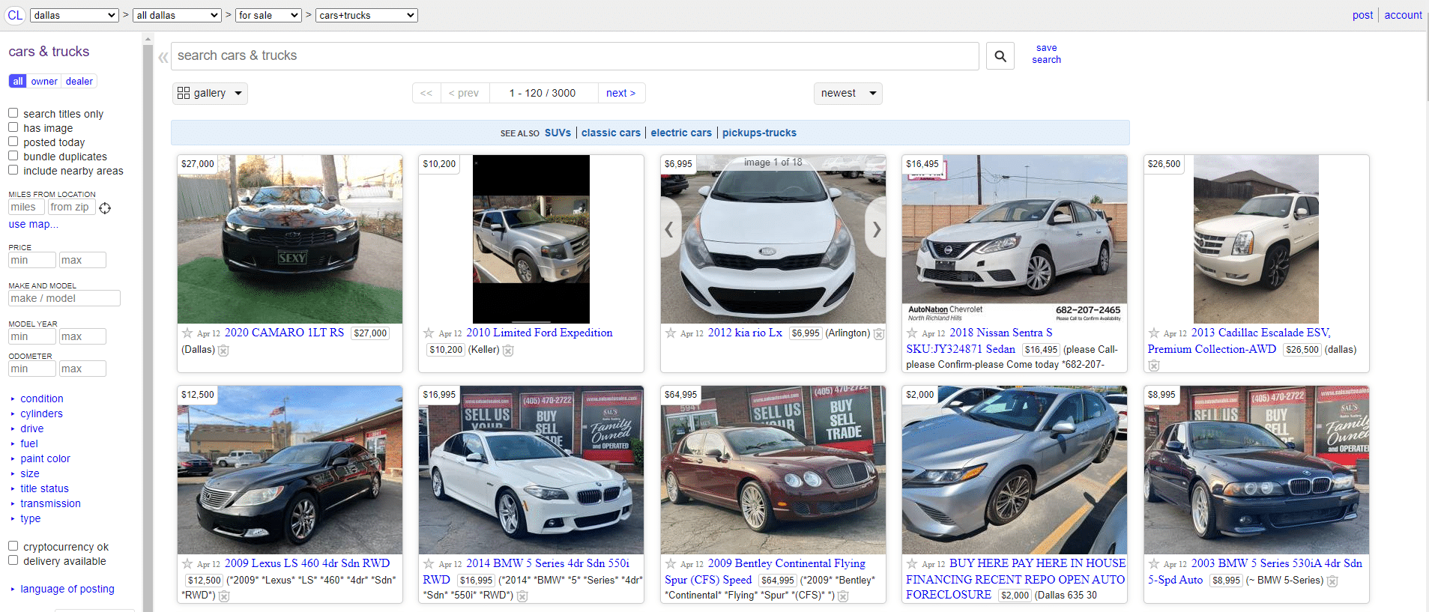Open the newest sort order dropdown

point(848,94)
